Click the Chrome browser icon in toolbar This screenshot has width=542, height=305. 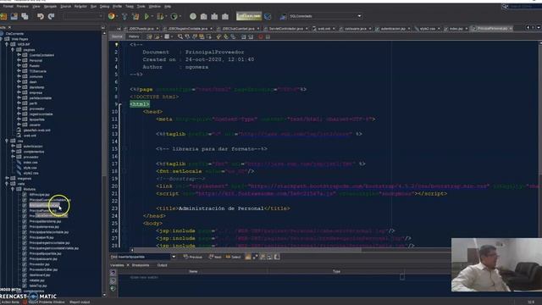(111, 16)
